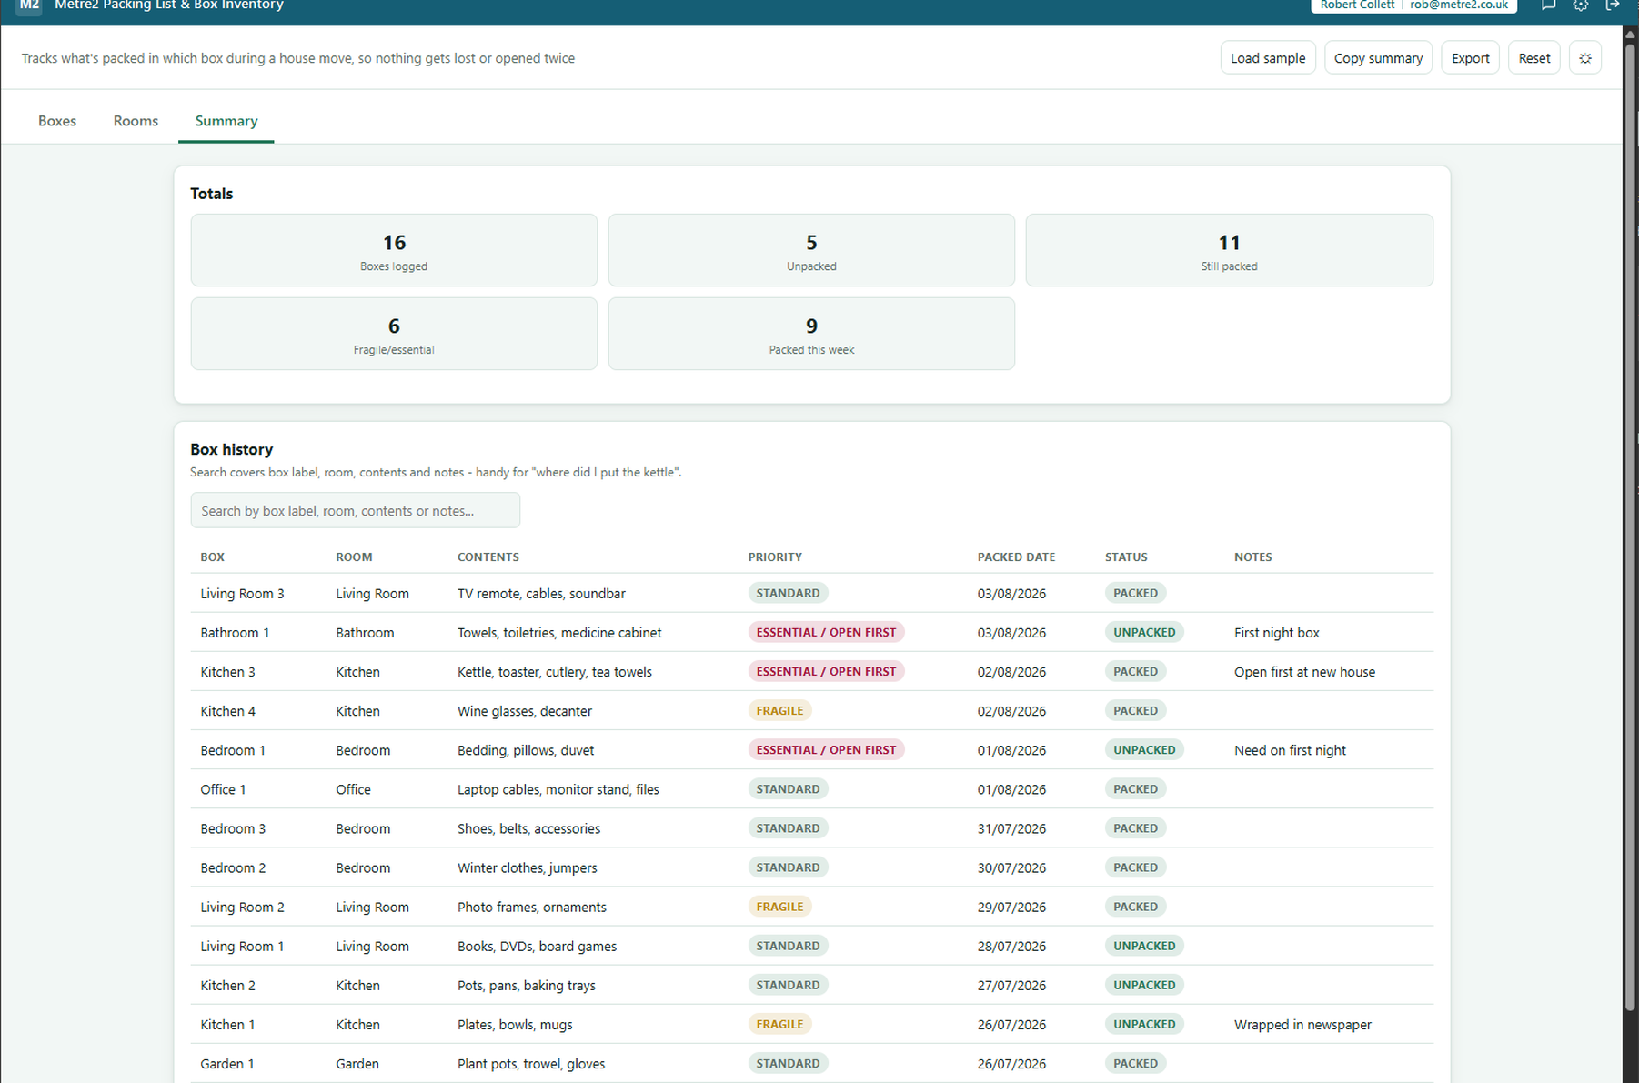Click the Unpacked total card
The height and width of the screenshot is (1083, 1639).
tap(811, 250)
